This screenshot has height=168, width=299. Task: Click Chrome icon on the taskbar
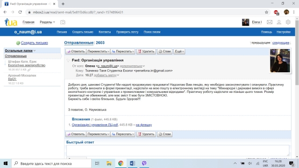coord(121,163)
